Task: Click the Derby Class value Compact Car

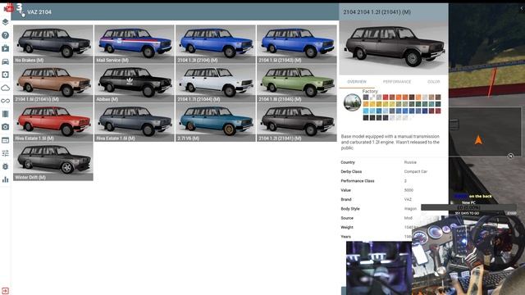Action: pyautogui.click(x=416, y=171)
